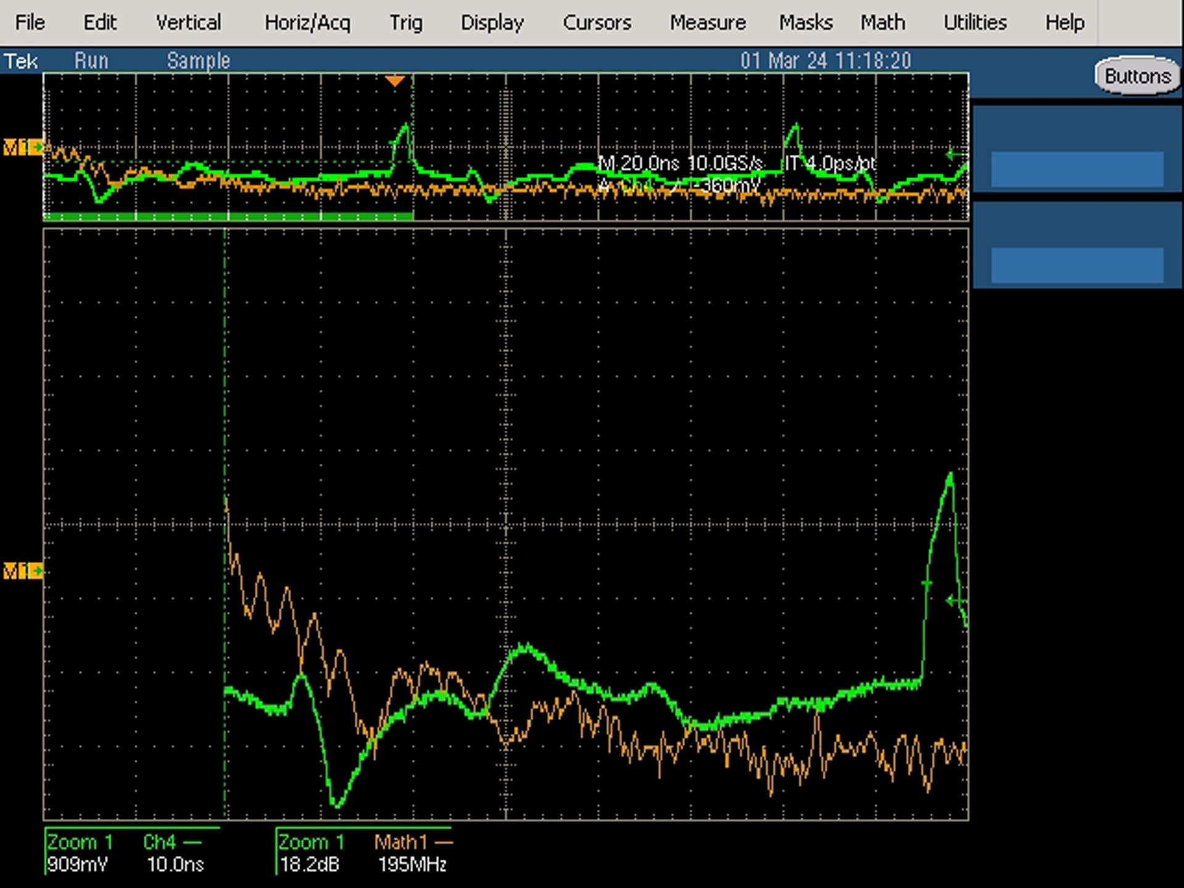
Task: Open the Math menu
Action: tap(883, 23)
